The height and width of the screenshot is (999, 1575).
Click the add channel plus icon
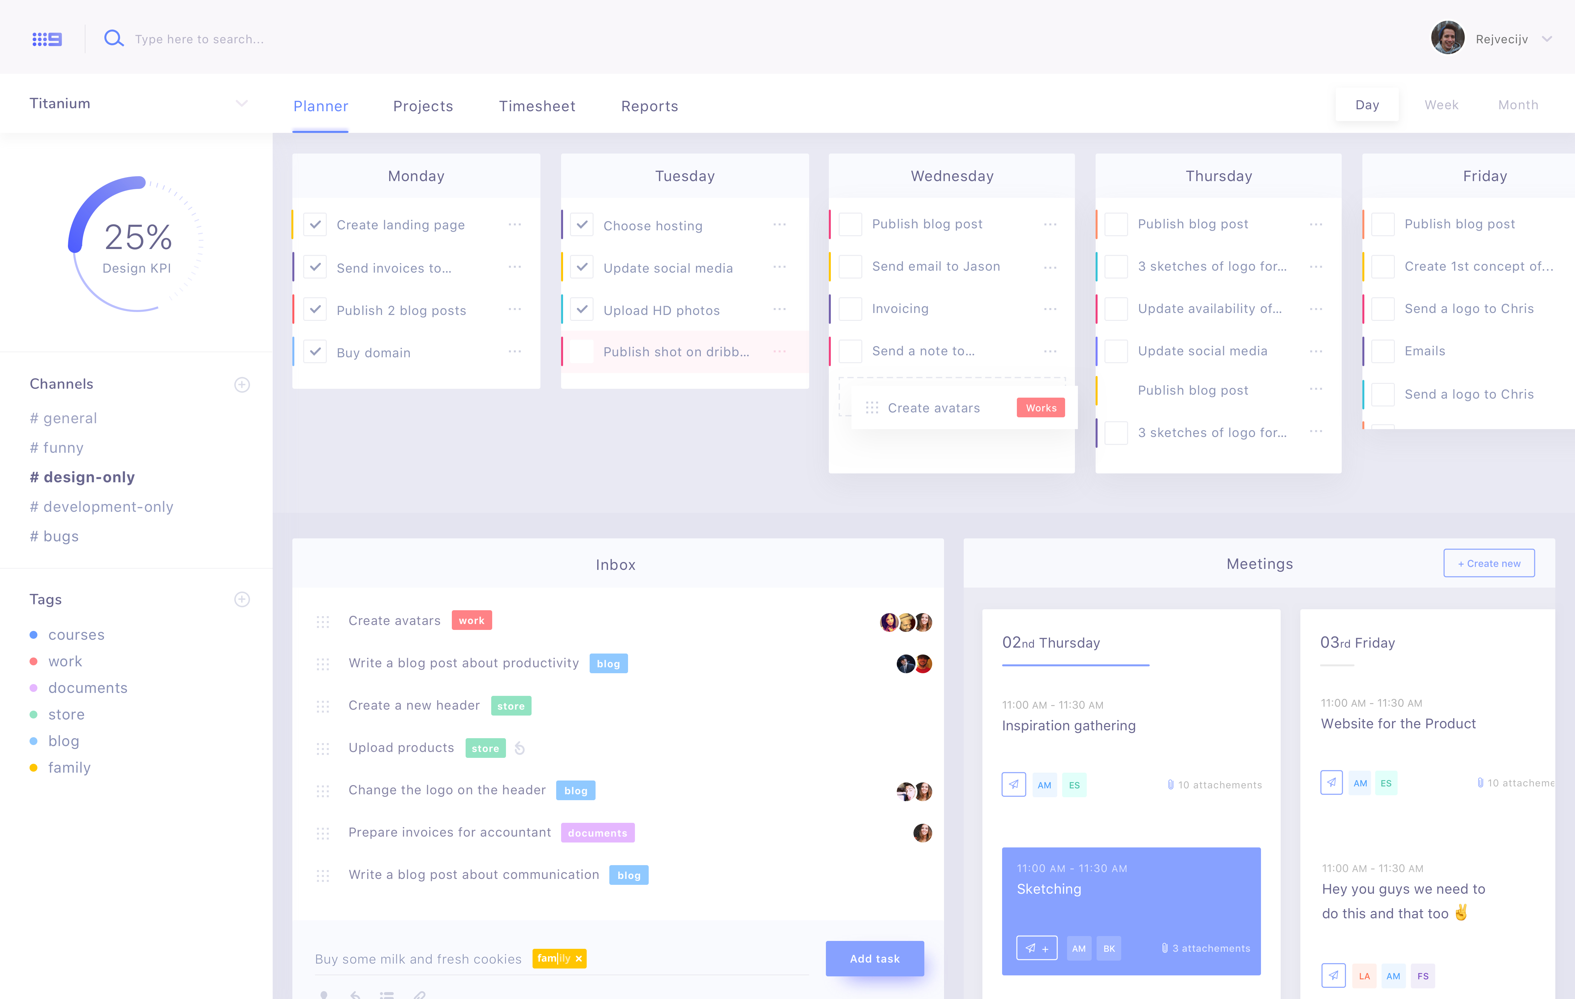pyautogui.click(x=241, y=384)
